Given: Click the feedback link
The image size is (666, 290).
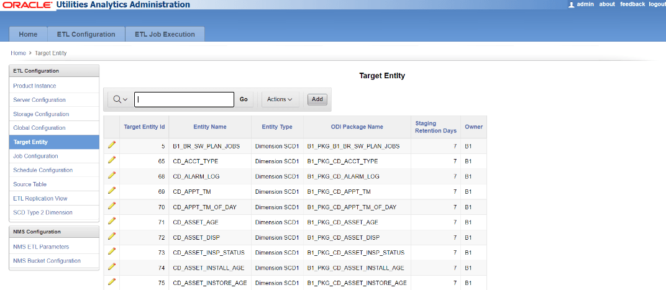Looking at the screenshot, I should click(632, 4).
